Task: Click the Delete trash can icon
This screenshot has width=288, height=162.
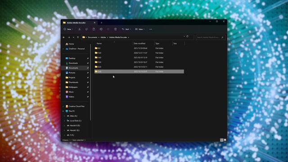Action: (x=115, y=29)
